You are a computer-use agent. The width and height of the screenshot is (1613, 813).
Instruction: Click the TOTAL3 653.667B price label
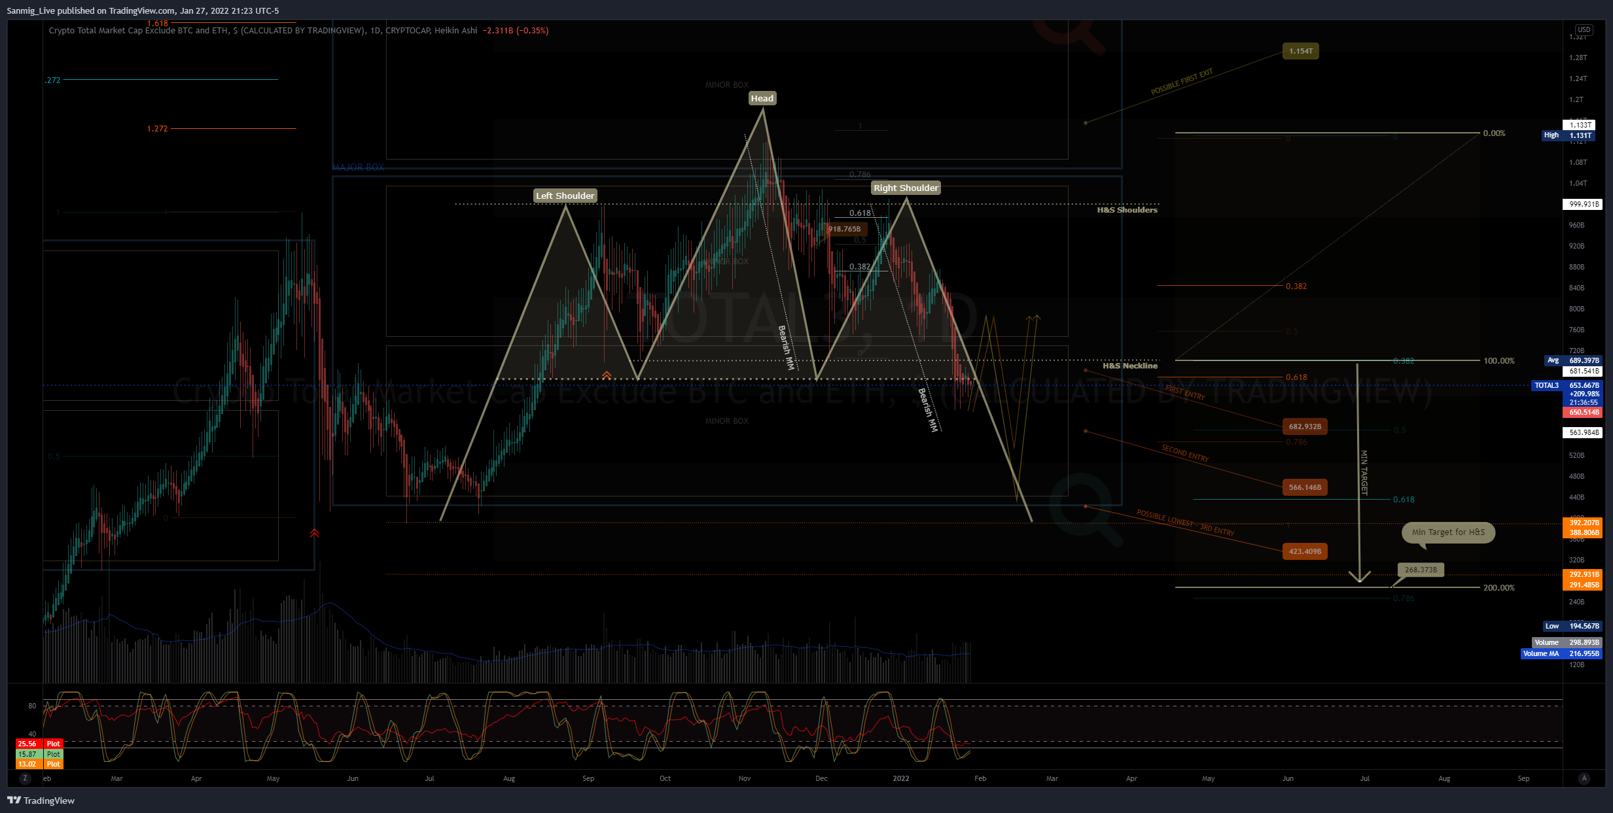coord(1567,385)
